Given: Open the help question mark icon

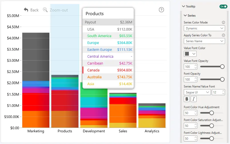Looking at the screenshot, I should 161,10.
